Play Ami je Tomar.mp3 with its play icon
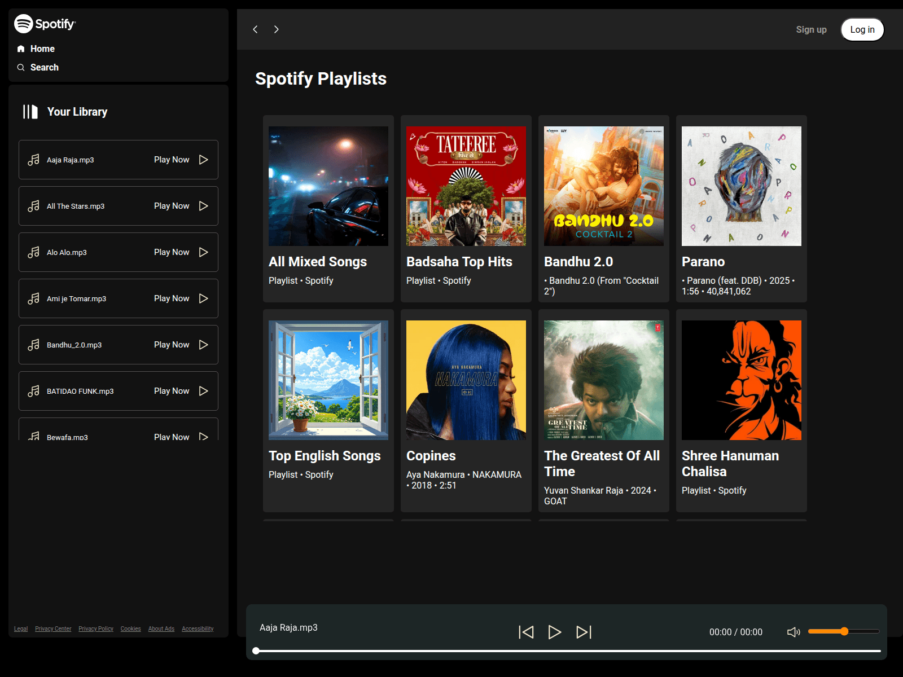 204,298
